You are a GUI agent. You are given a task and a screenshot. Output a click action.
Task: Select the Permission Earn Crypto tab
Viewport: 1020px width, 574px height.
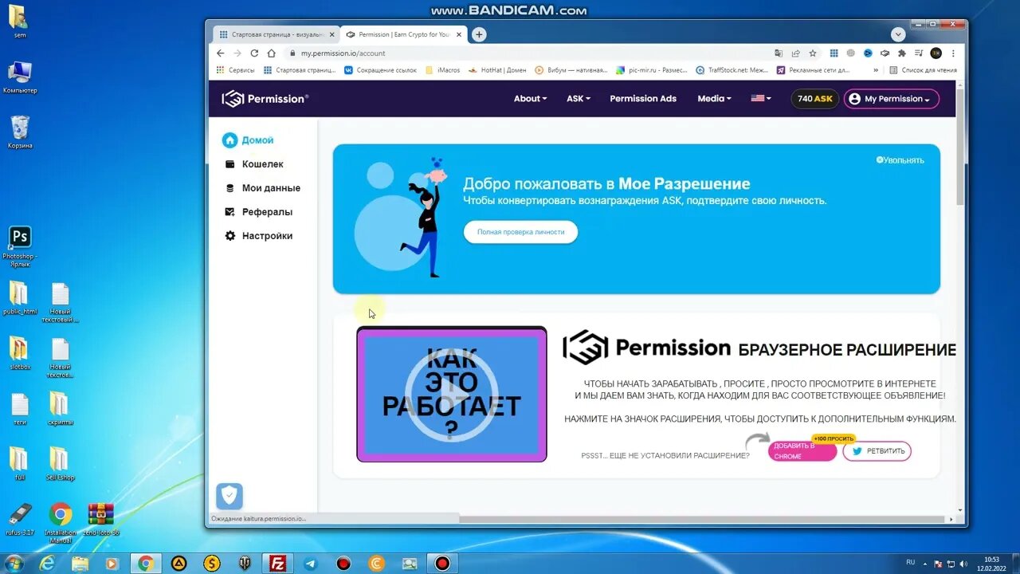click(x=403, y=34)
